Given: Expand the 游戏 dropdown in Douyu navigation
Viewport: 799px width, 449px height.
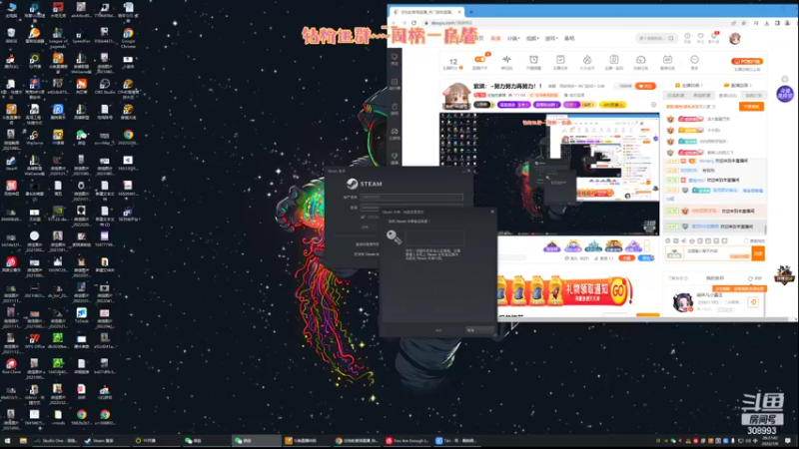Looking at the screenshot, I should pos(551,38).
